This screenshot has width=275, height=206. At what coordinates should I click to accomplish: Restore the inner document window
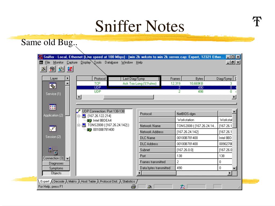(233, 62)
